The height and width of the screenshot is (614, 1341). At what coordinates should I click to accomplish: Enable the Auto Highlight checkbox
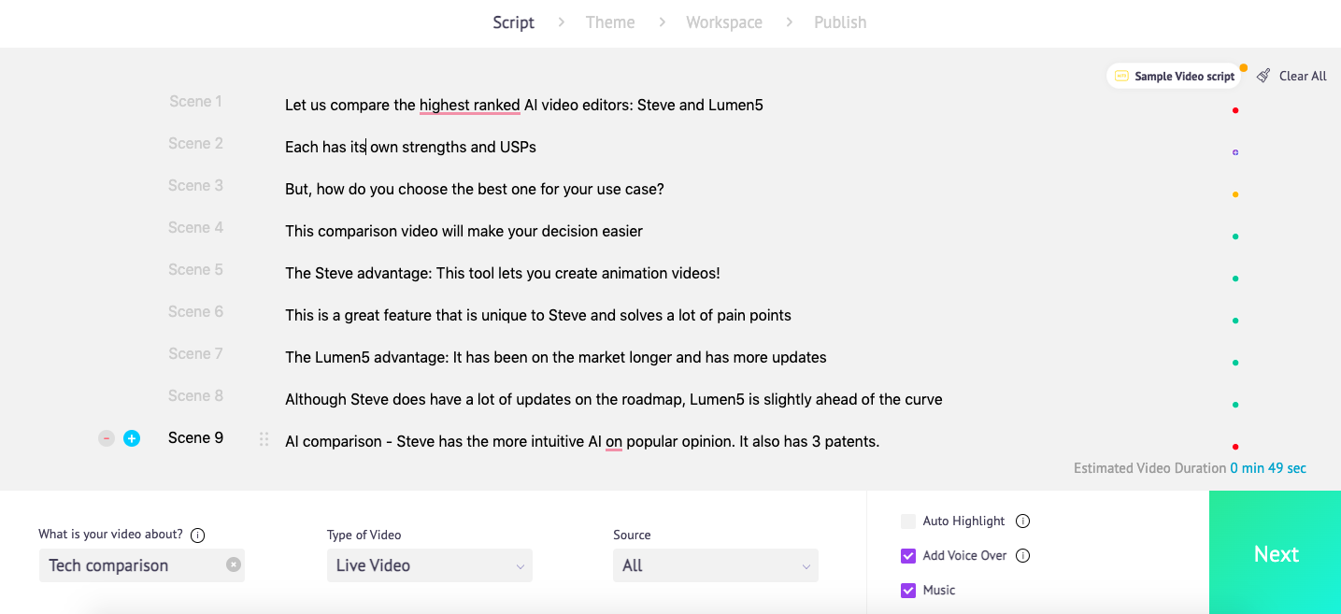tap(907, 521)
